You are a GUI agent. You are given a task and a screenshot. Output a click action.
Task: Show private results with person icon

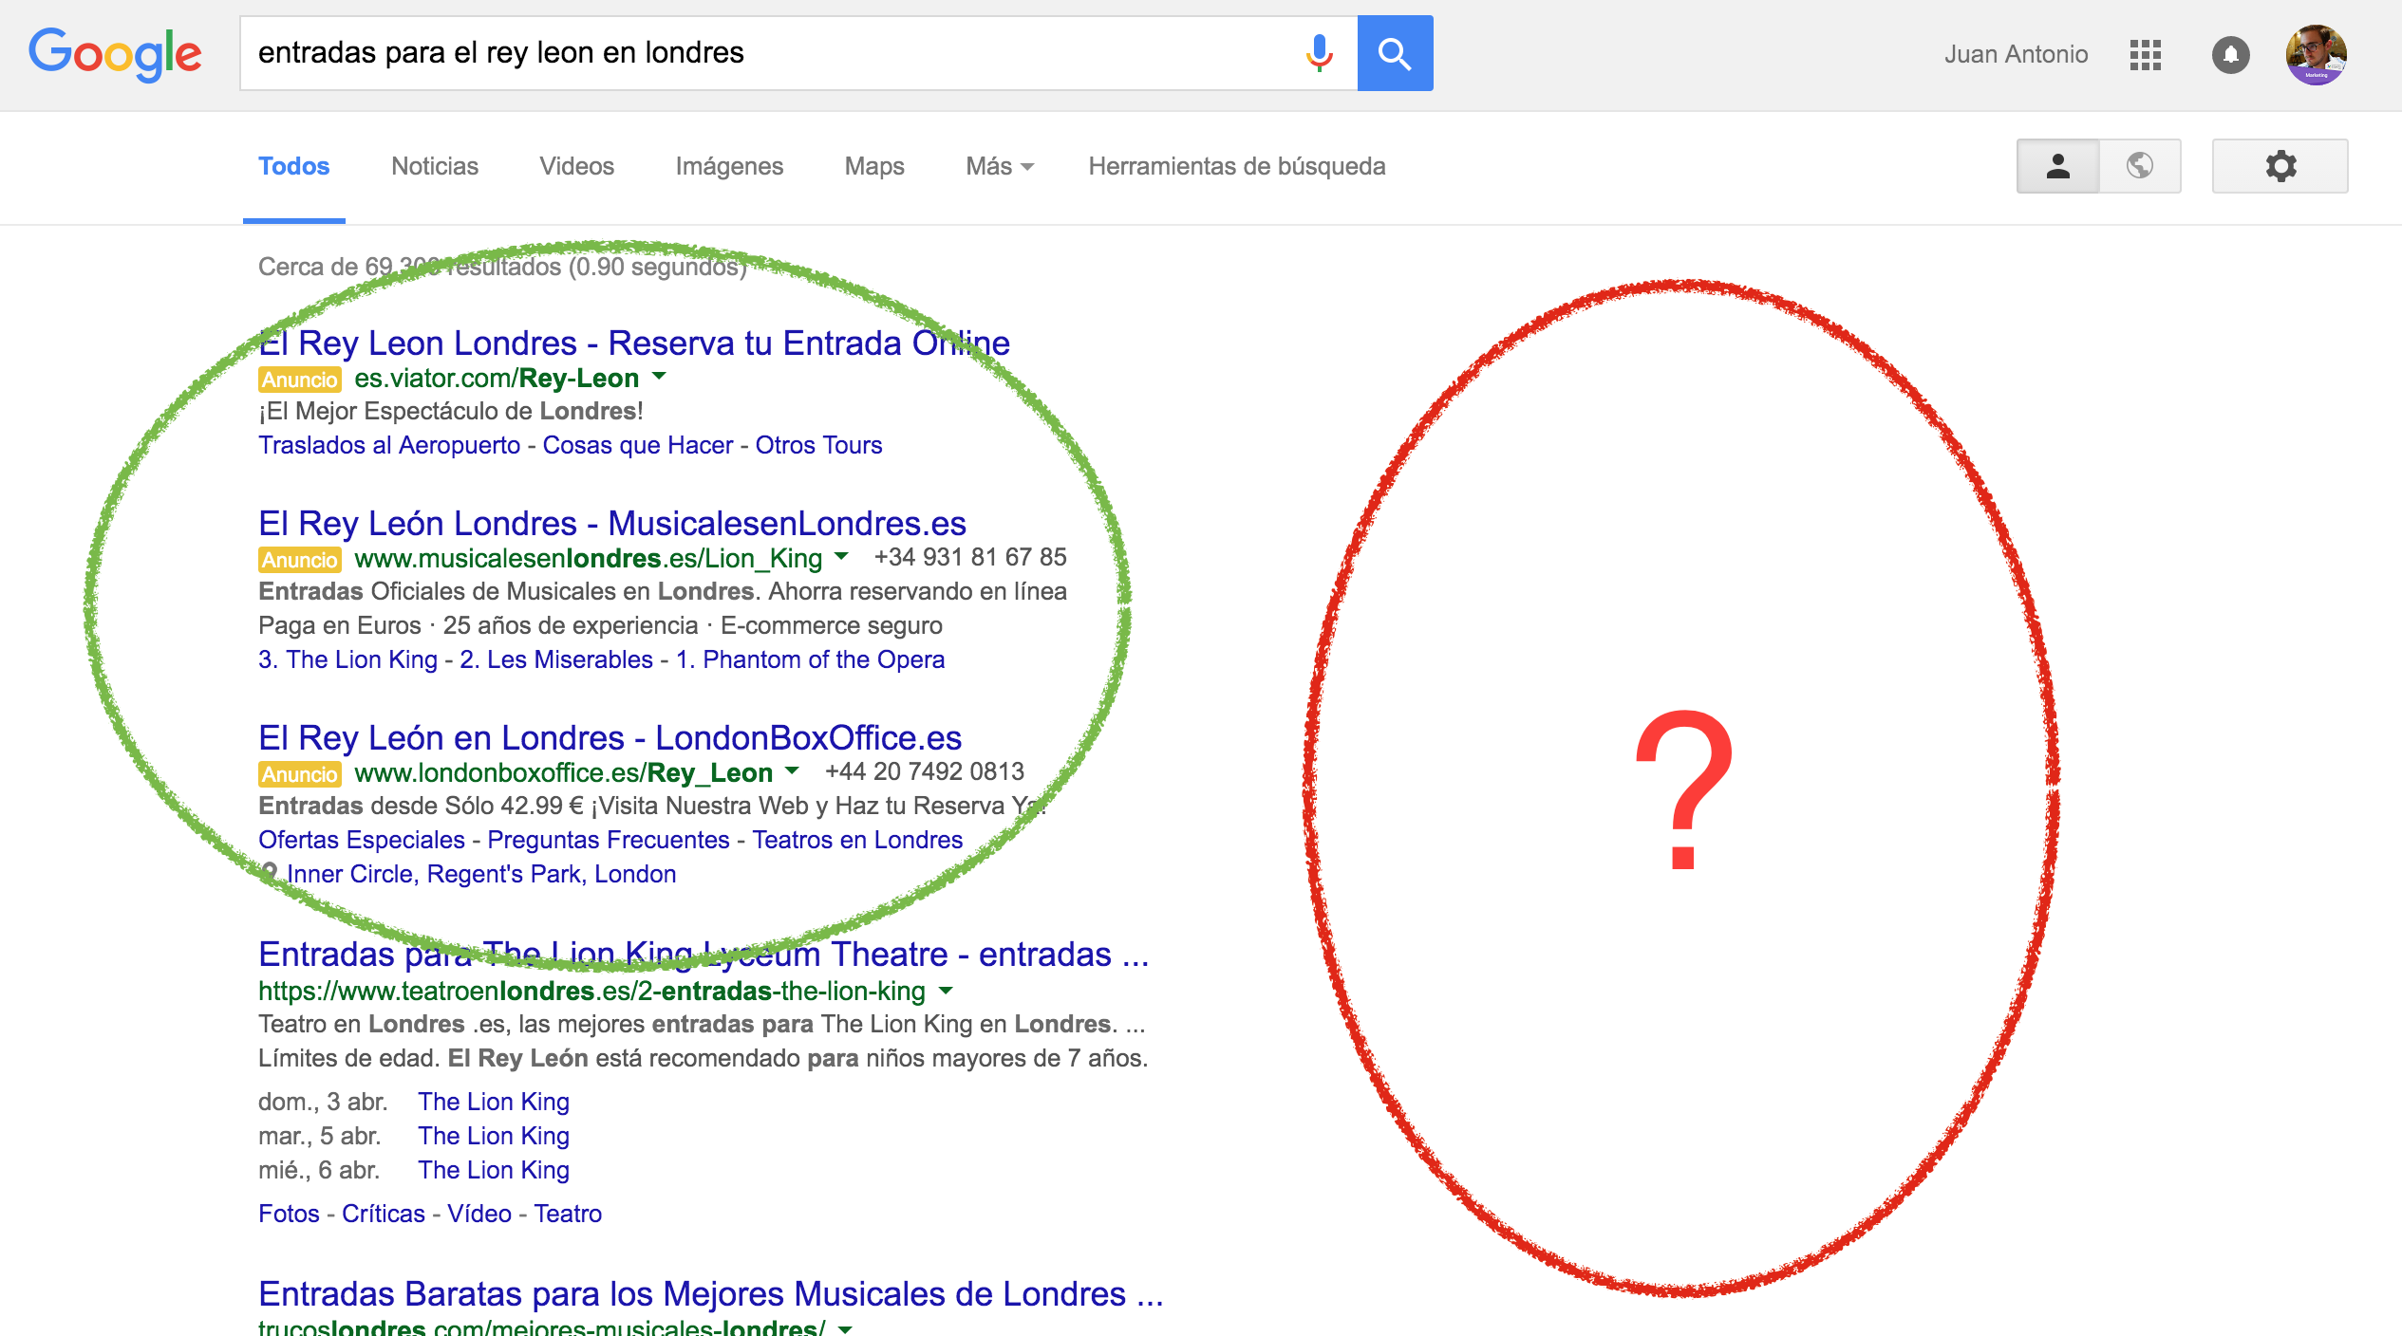(x=2057, y=166)
